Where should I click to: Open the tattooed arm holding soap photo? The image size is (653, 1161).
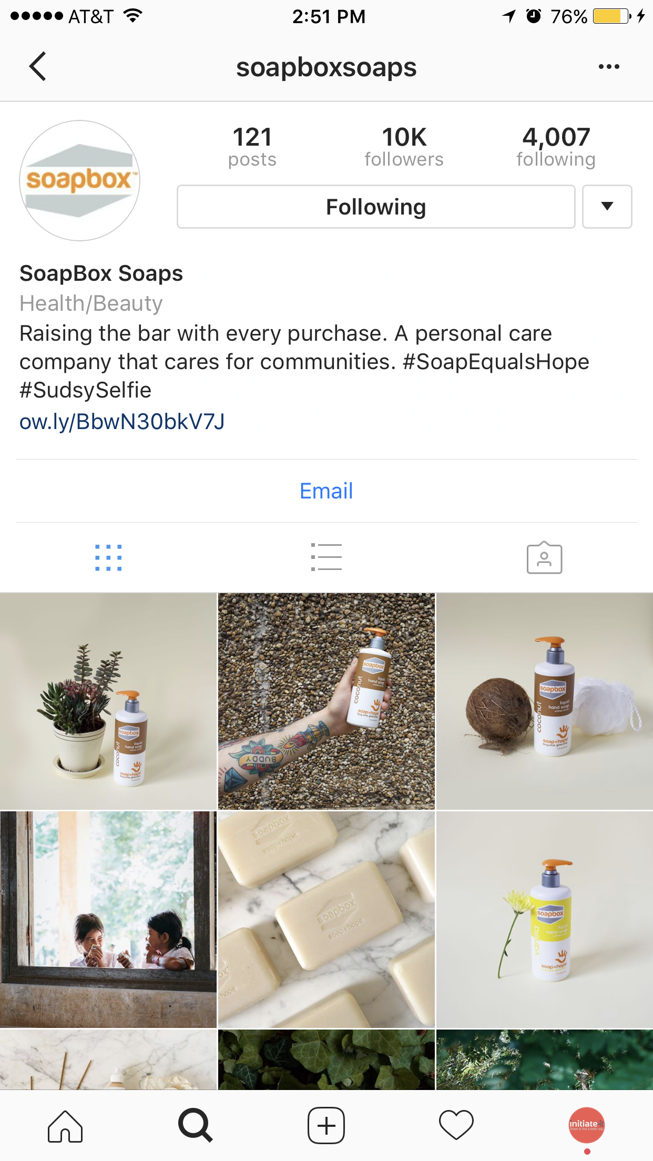(326, 701)
